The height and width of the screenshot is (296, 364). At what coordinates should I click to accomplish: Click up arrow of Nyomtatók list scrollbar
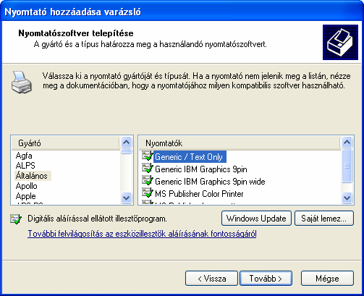pos(347,142)
